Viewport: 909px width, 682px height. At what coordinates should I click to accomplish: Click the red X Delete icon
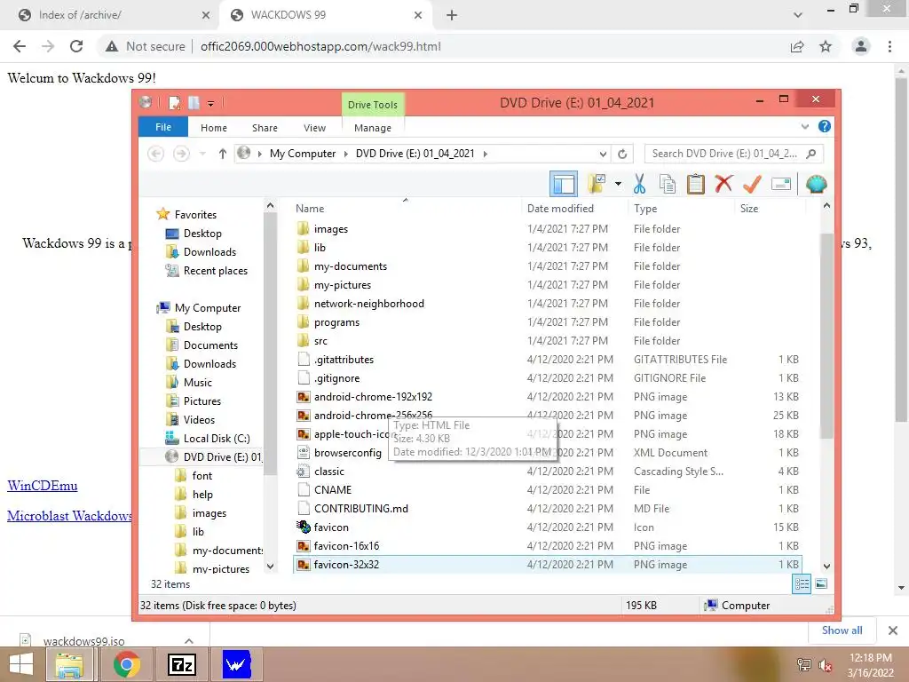(x=723, y=184)
